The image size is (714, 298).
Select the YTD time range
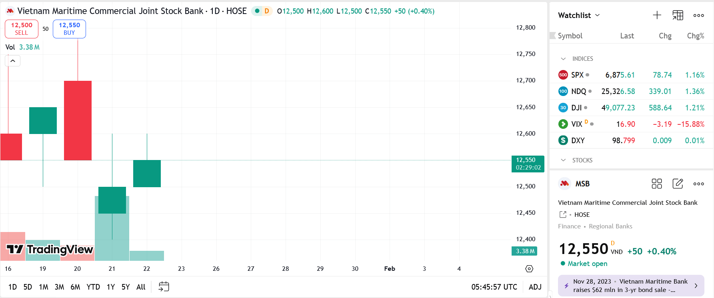pos(93,287)
